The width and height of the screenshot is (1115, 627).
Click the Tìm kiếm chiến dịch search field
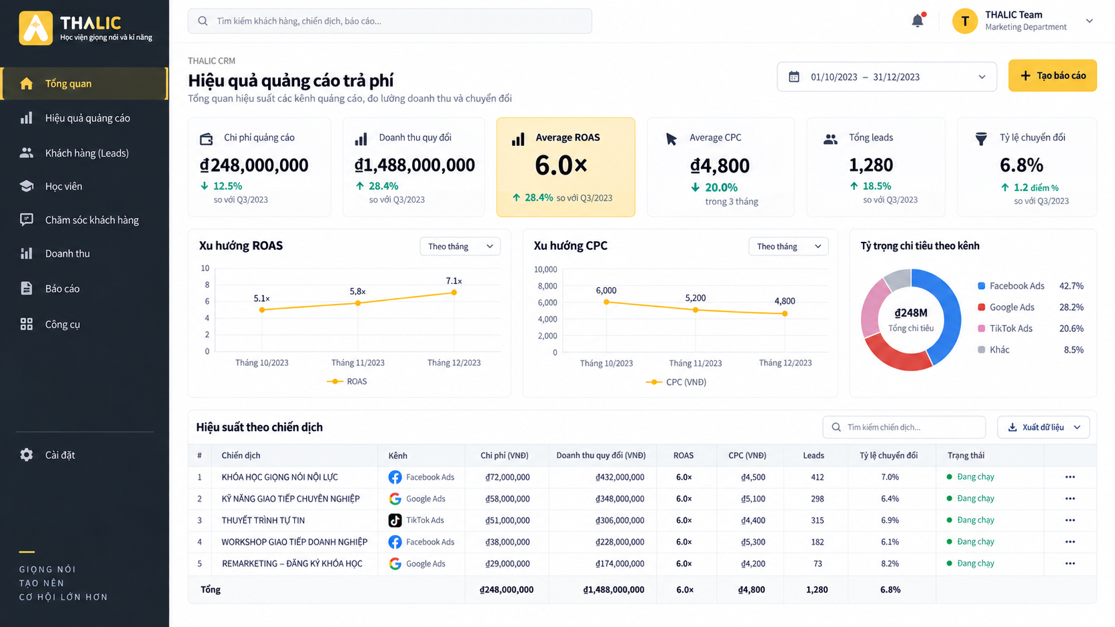[904, 427]
